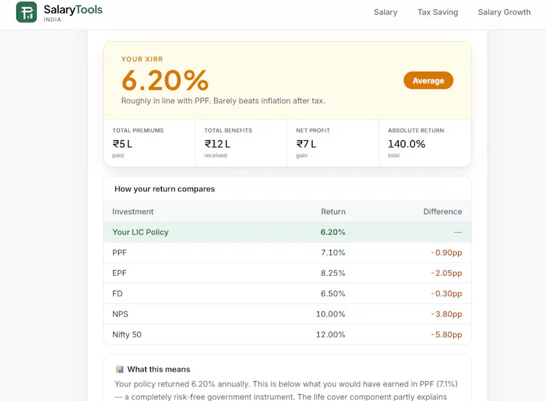This screenshot has width=546, height=401.
Task: Click the Investment column header
Action: pos(132,212)
